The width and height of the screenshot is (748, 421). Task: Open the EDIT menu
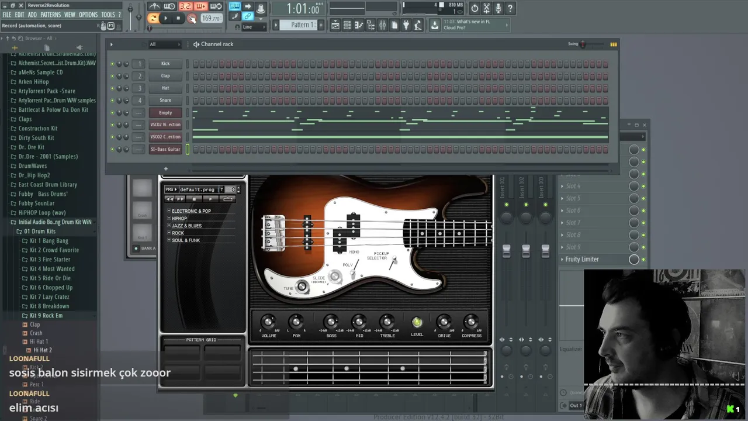click(x=19, y=15)
